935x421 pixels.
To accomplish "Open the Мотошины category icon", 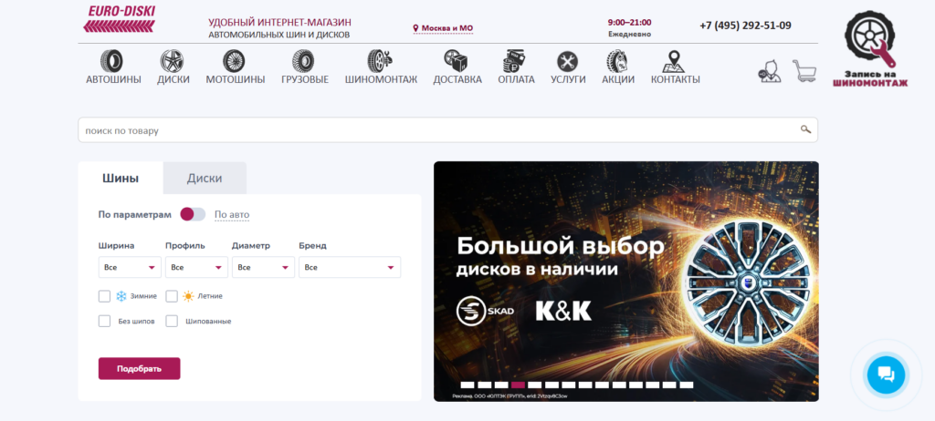I will point(235,61).
